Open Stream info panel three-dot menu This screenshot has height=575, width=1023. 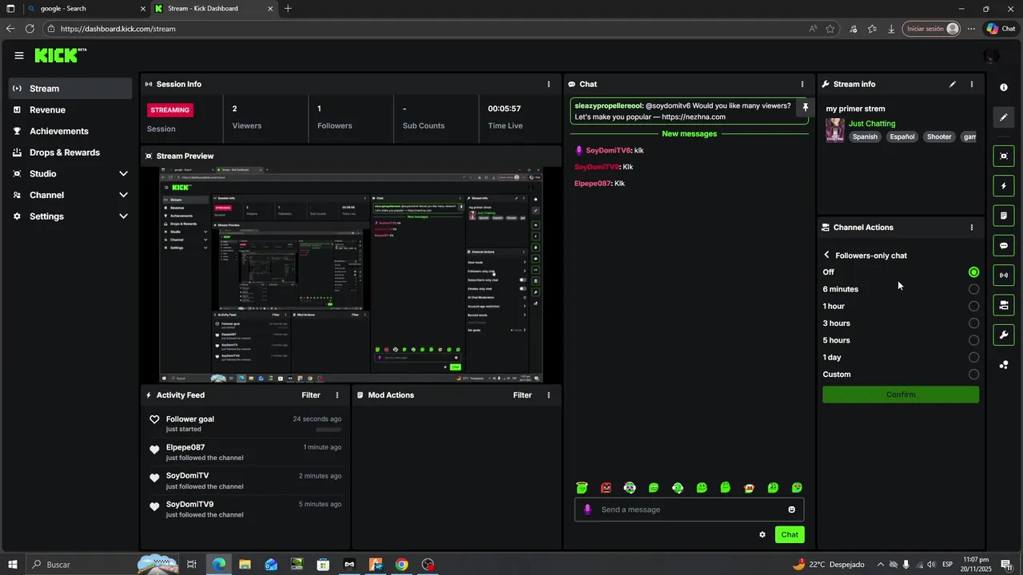click(x=972, y=84)
